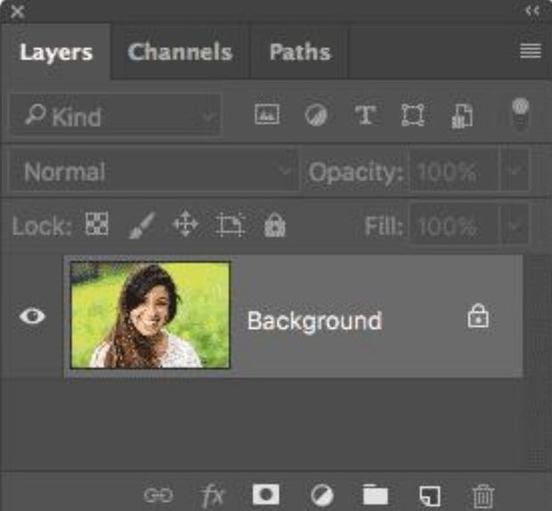The height and width of the screenshot is (511, 552).
Task: Create new fill or adjustment layer
Action: [x=321, y=495]
